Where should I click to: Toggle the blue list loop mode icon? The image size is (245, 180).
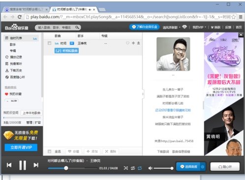(140, 168)
